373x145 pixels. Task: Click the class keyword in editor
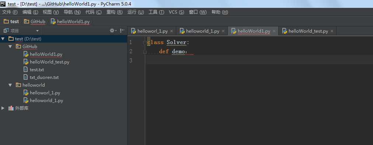[x=155, y=43]
